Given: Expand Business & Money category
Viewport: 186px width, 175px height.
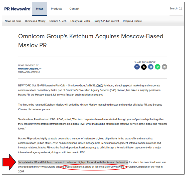Looking at the screenshot, I should click(35, 21).
